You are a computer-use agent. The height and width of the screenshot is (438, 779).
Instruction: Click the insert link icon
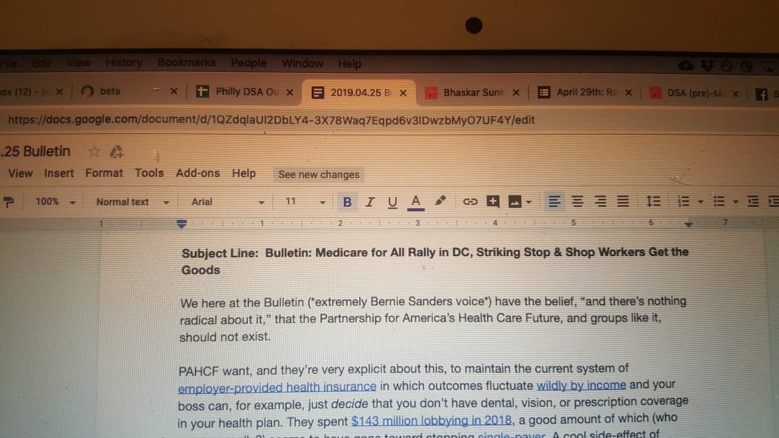tap(469, 202)
